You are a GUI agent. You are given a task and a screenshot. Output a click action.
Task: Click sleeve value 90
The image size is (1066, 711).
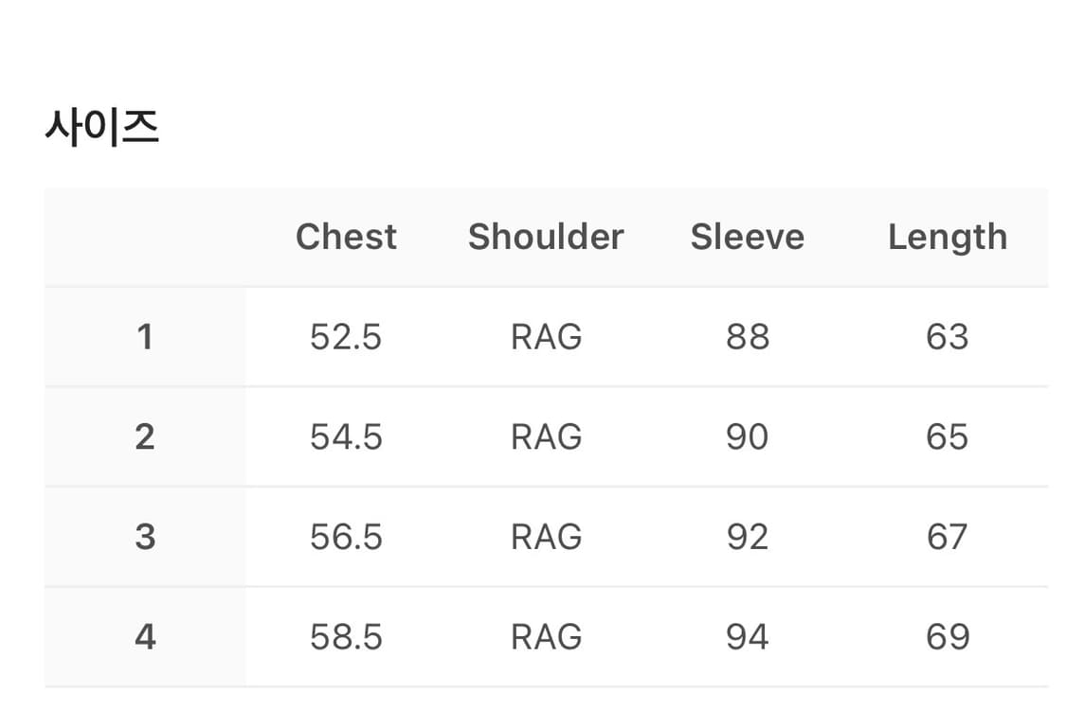pos(747,437)
